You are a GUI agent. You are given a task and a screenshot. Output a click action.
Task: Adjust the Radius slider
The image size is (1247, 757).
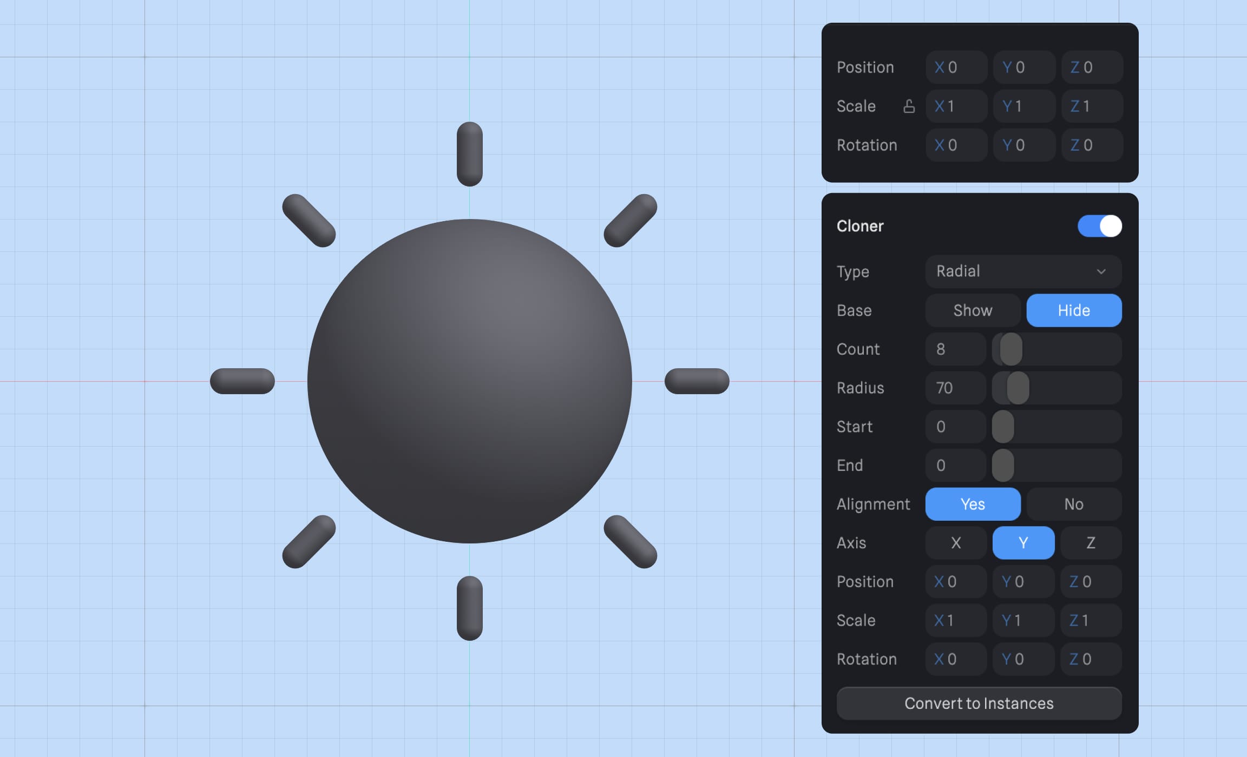1018,388
